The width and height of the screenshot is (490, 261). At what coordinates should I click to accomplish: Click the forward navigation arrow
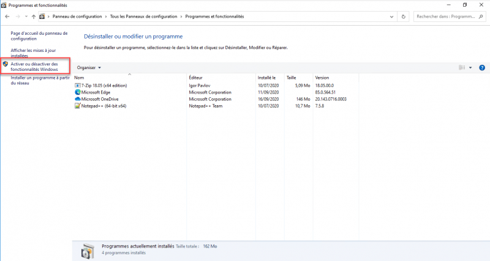click(18, 17)
